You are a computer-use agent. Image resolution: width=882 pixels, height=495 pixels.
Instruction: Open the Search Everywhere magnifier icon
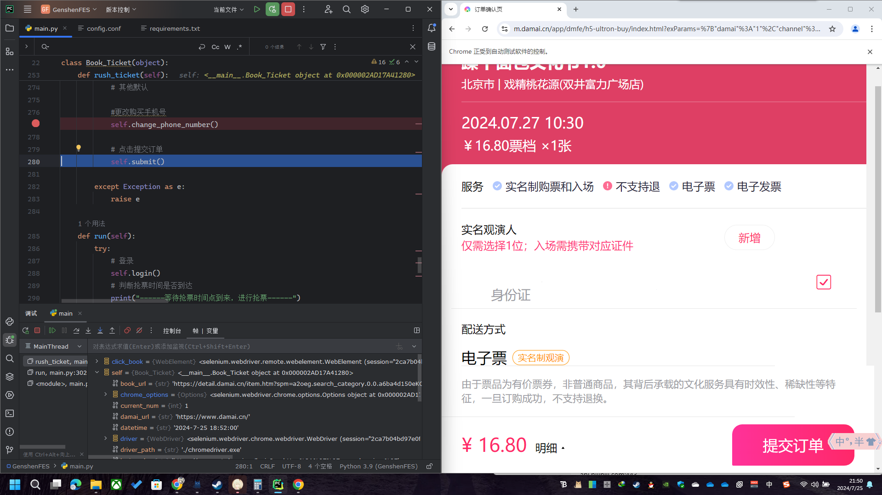(x=347, y=9)
